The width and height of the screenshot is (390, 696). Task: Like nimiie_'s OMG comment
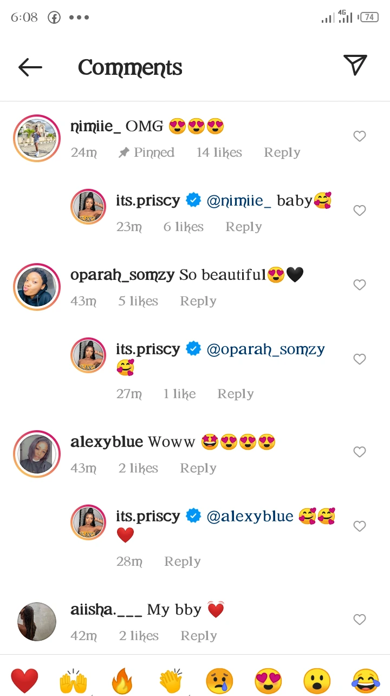(360, 136)
